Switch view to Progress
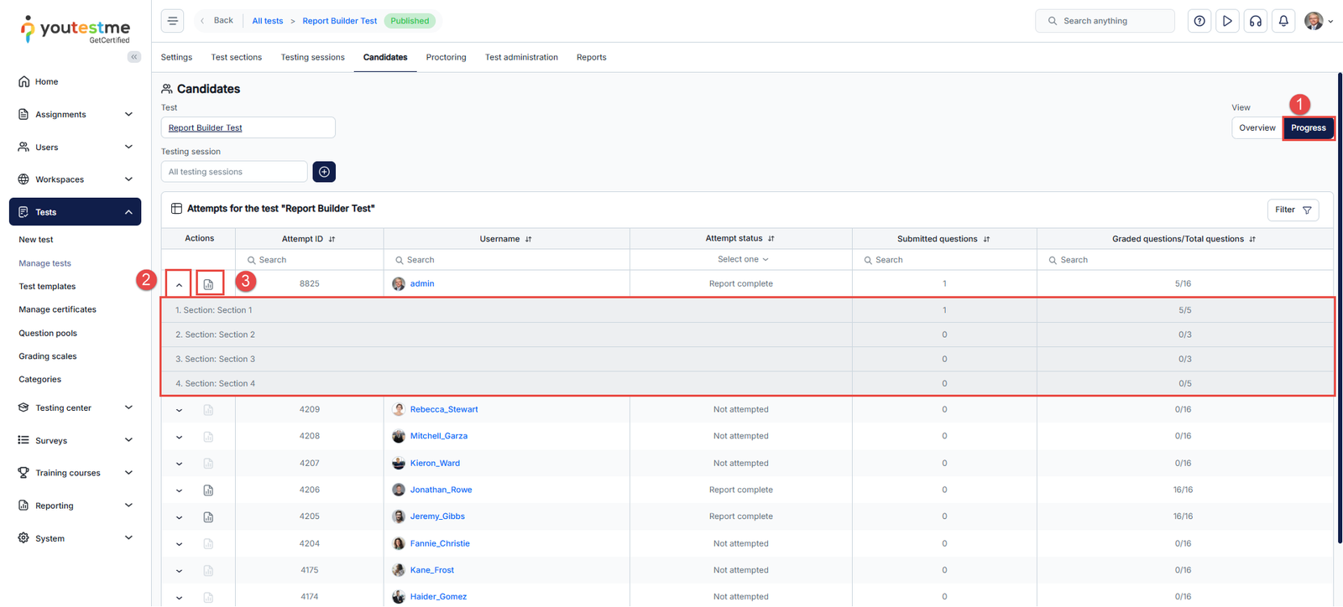Viewport: 1343px width, 607px height. [1308, 128]
